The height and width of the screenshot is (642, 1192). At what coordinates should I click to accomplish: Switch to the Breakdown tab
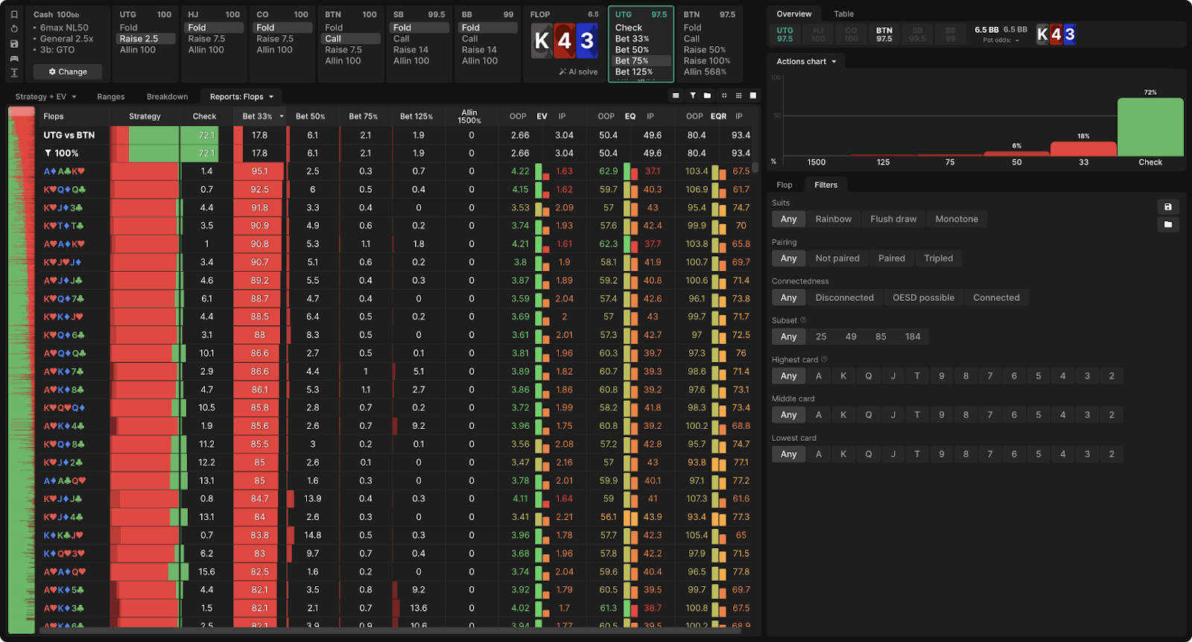167,97
